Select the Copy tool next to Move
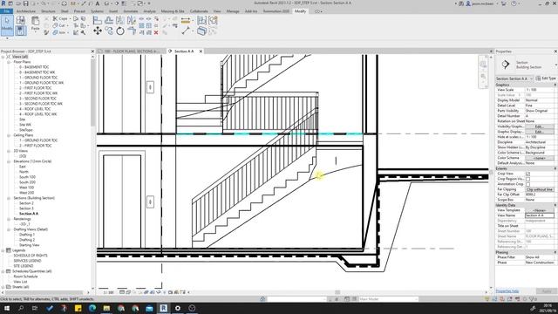Image resolution: width=558 pixels, height=314 pixels. tap(109, 31)
